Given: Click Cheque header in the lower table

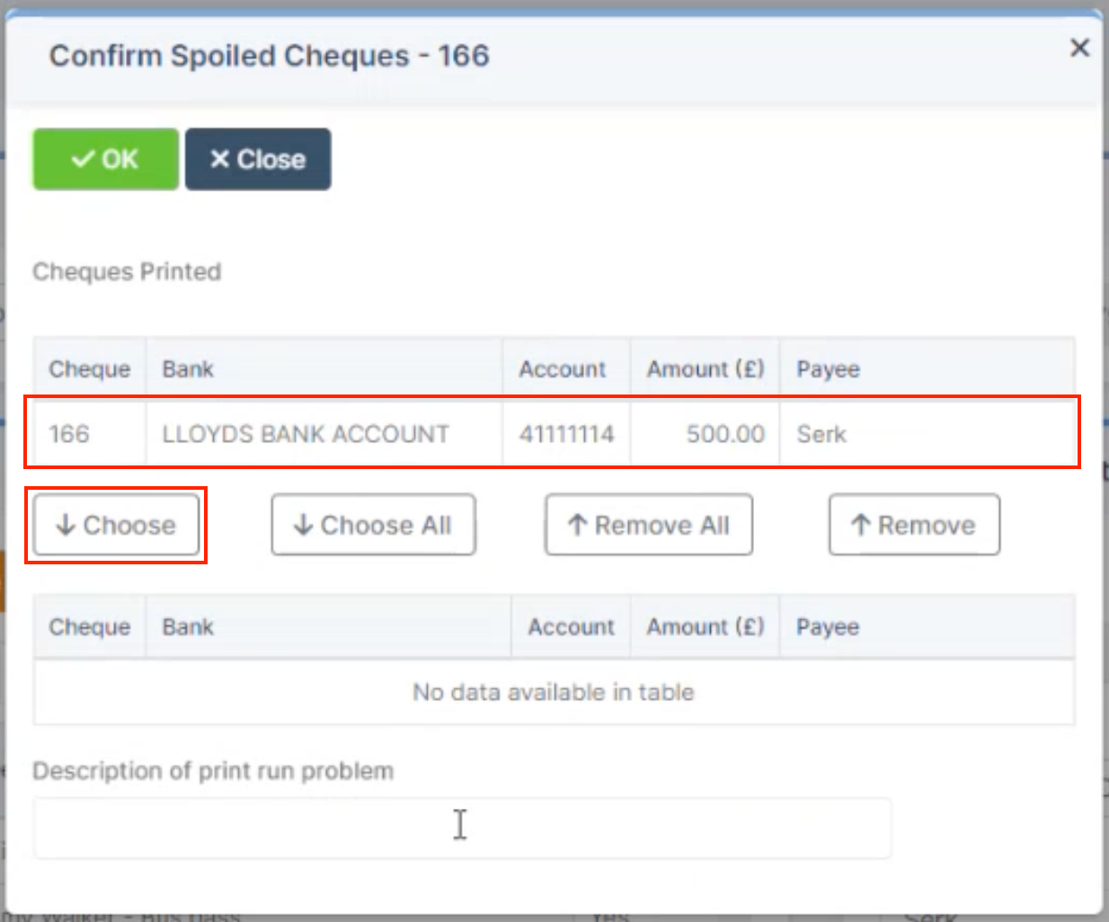Looking at the screenshot, I should 90,626.
